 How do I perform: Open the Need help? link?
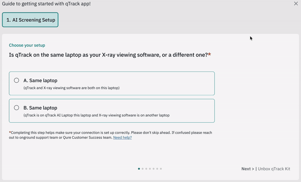pos(123,137)
